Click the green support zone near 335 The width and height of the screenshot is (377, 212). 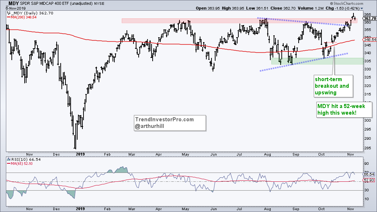[317, 61]
